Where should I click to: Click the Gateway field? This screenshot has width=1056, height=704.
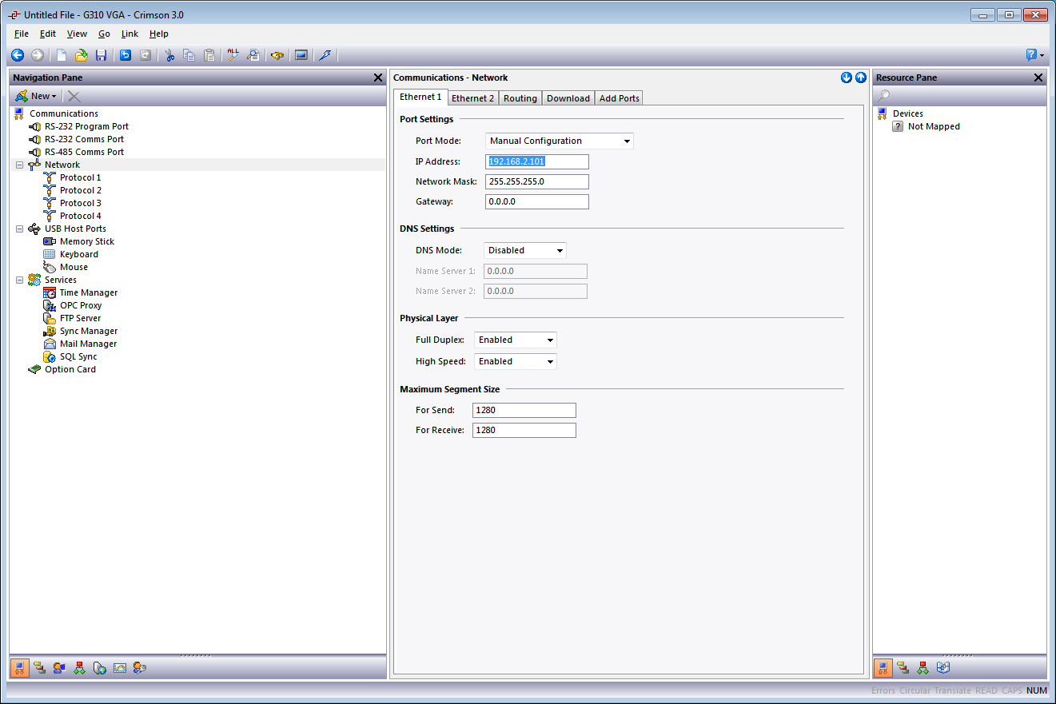[537, 201]
